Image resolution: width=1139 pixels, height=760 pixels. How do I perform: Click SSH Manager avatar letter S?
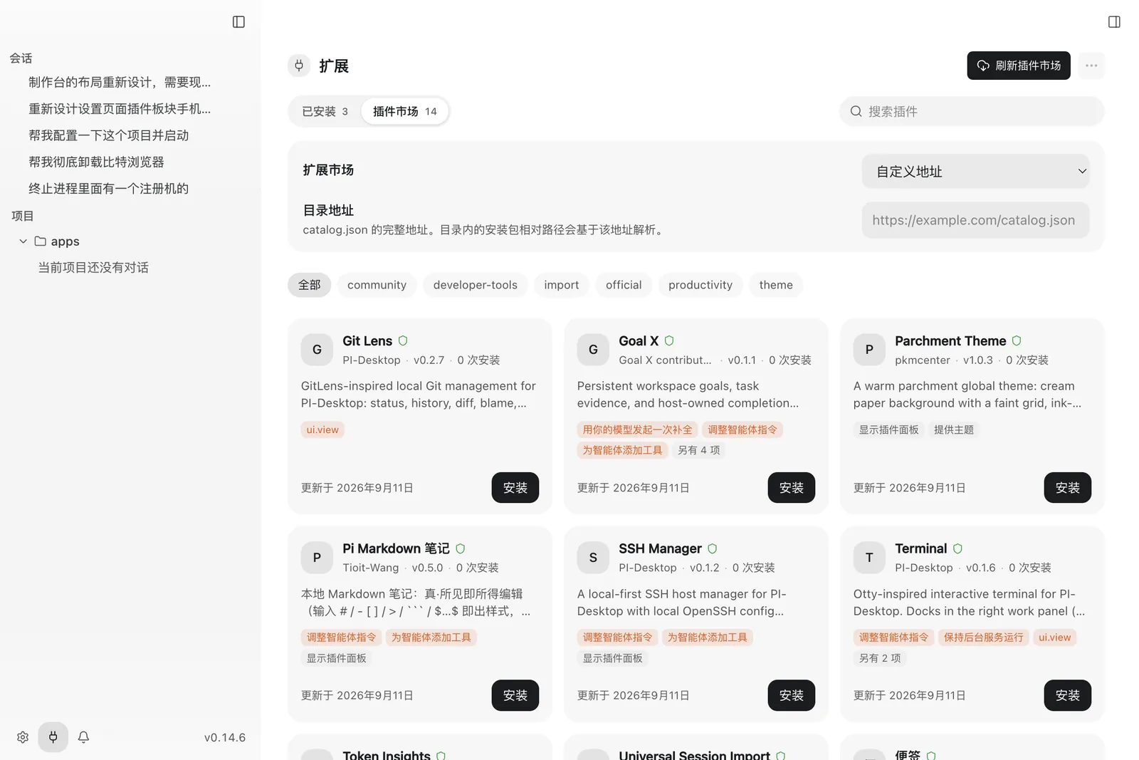593,558
